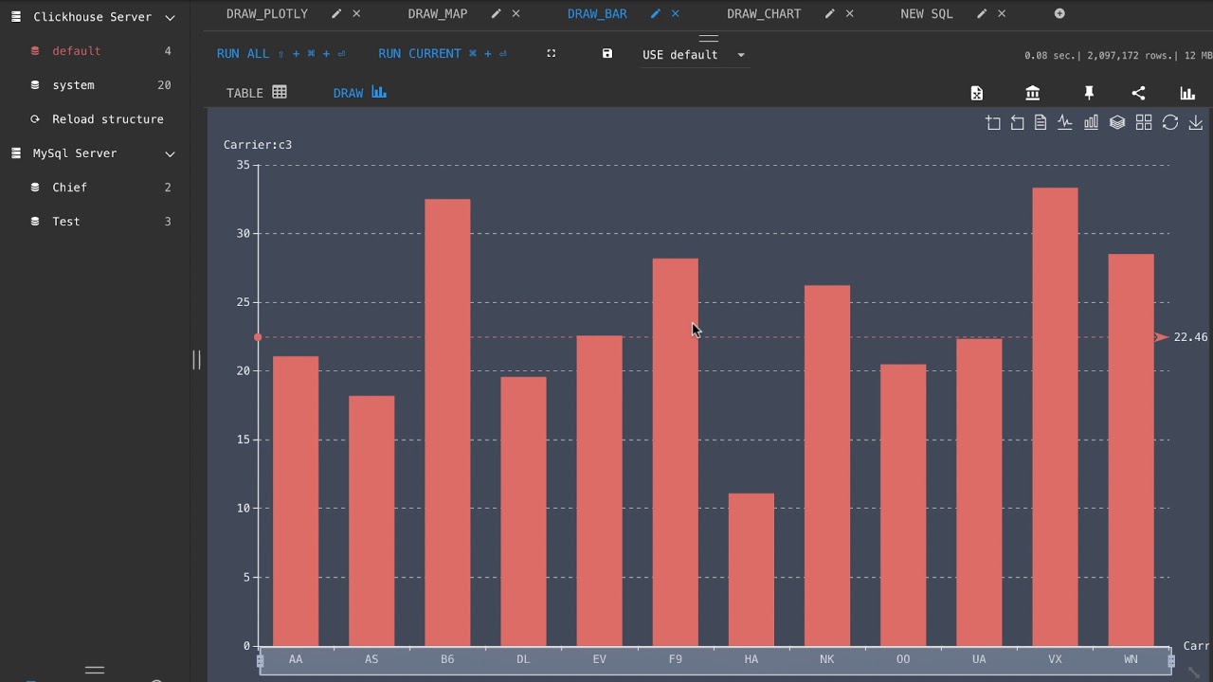Switch to the DRAW_MAP tab
1213x682 pixels.
pyautogui.click(x=438, y=14)
